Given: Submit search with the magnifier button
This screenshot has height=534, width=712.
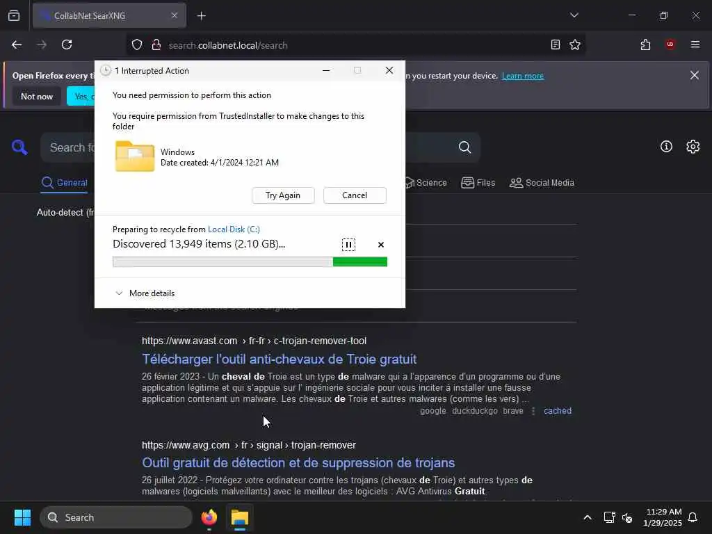Looking at the screenshot, I should (x=464, y=147).
